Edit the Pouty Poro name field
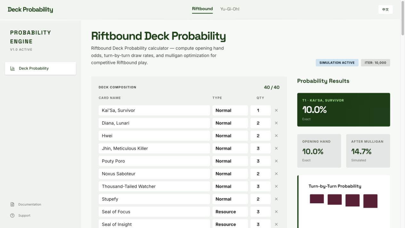This screenshot has height=228, width=405. point(154,161)
